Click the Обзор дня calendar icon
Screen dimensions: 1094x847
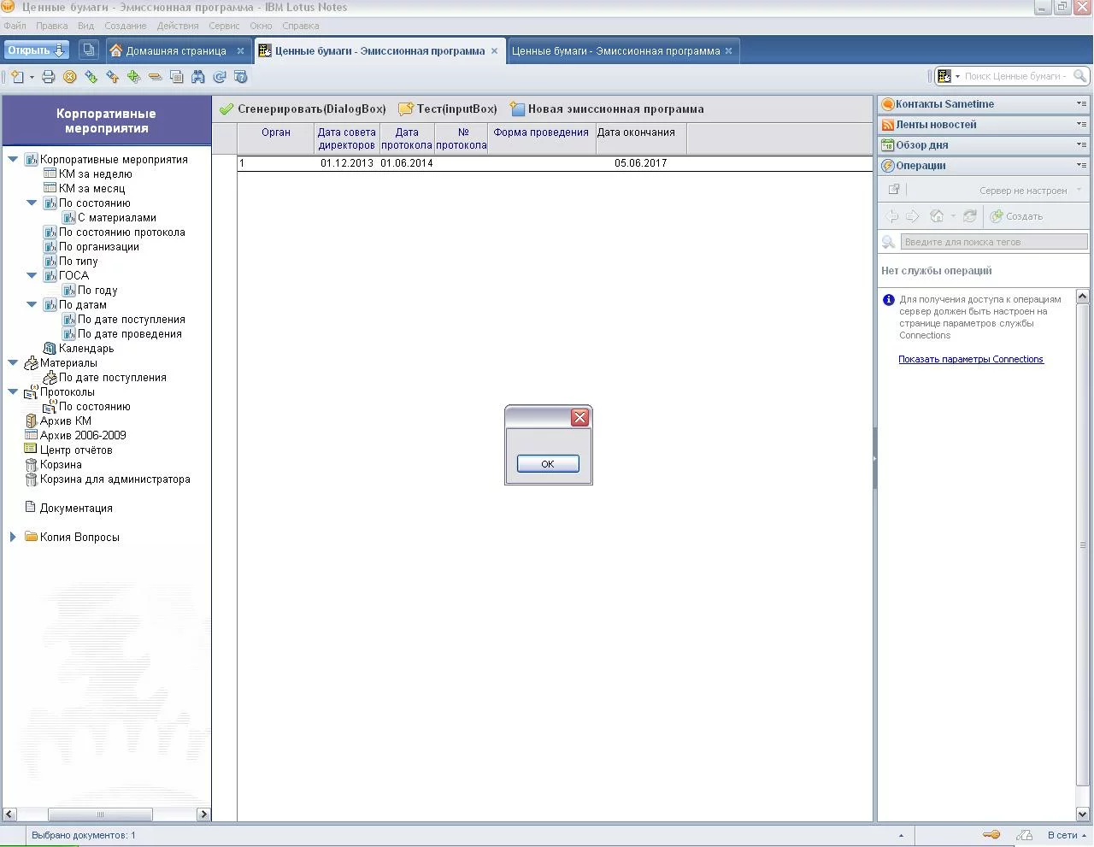[x=888, y=145]
